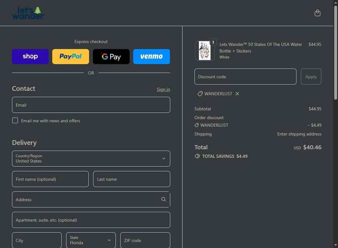Image resolution: width=338 pixels, height=248 pixels.
Task: Click the Apartment, suite, etc. field
Action: coord(91,220)
